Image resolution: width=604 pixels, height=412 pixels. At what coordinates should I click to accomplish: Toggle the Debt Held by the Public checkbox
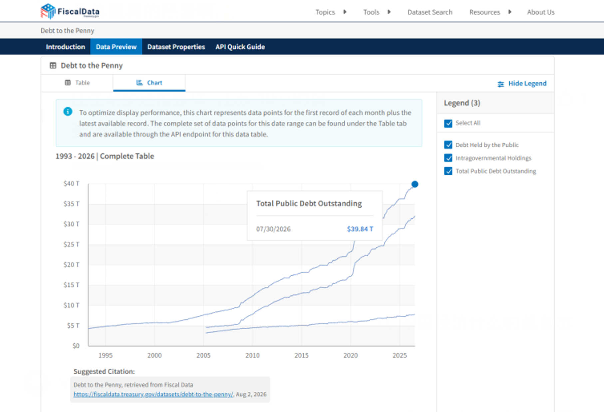click(448, 145)
